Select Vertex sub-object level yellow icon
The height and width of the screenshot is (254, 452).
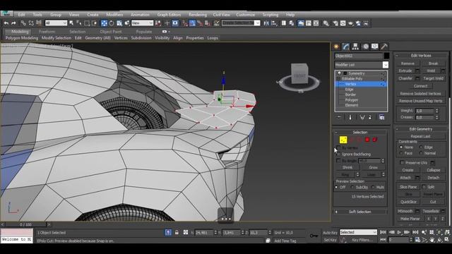point(343,140)
